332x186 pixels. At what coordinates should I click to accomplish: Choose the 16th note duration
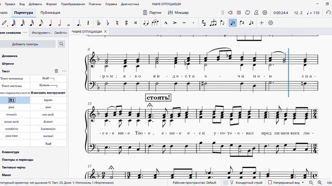pyautogui.click(x=32, y=23)
